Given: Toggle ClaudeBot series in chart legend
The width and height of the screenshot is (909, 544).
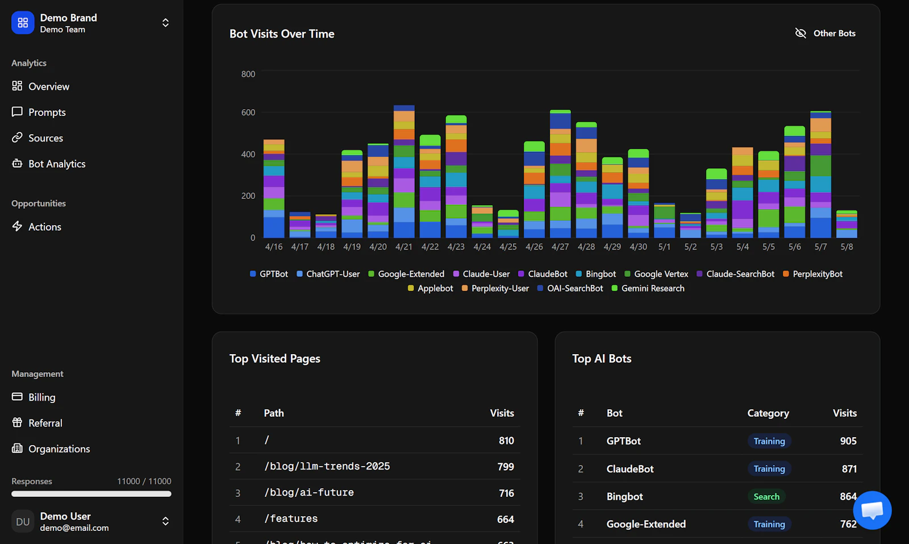Looking at the screenshot, I should tap(543, 274).
